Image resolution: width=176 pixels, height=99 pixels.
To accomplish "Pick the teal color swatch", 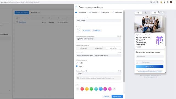I will (x=96, y=89).
